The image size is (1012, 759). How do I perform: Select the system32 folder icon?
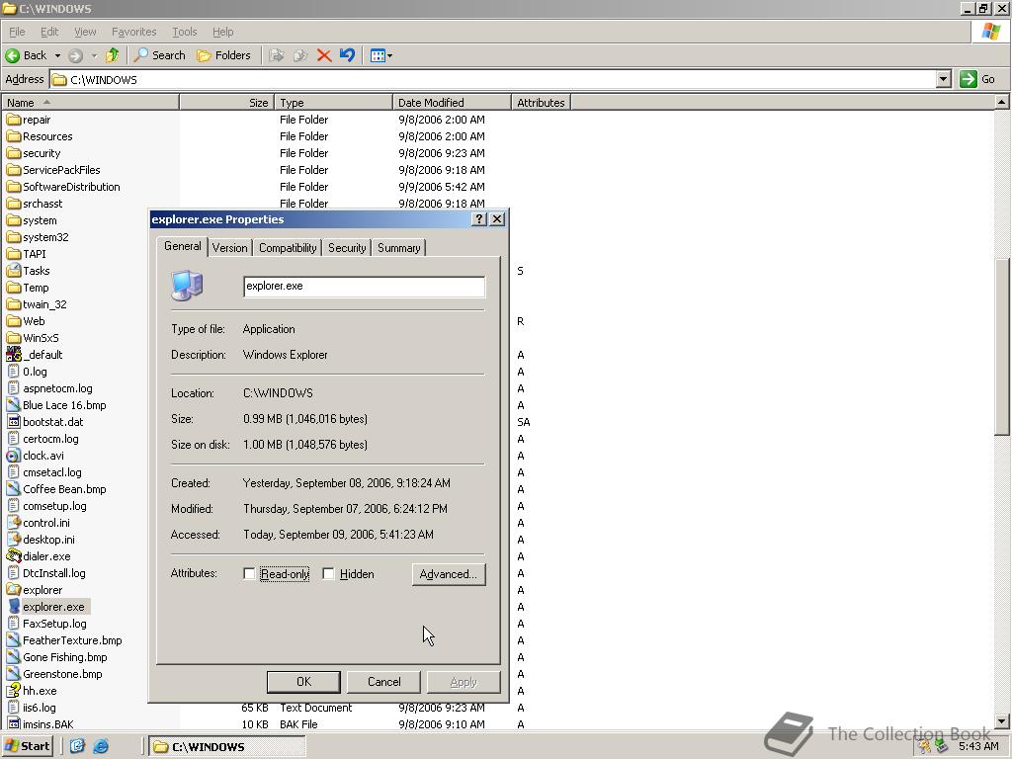14,237
